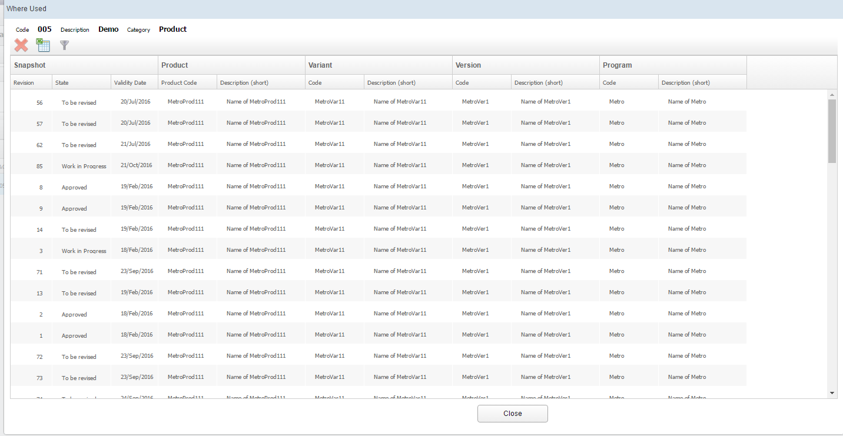Click the scrollbar down arrow
Image resolution: width=843 pixels, height=436 pixels.
point(832,392)
